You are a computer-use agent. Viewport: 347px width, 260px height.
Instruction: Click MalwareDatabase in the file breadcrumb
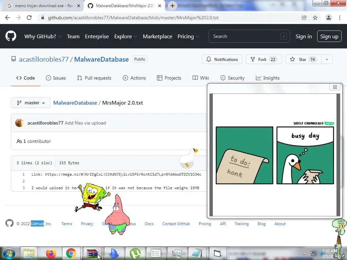75,103
